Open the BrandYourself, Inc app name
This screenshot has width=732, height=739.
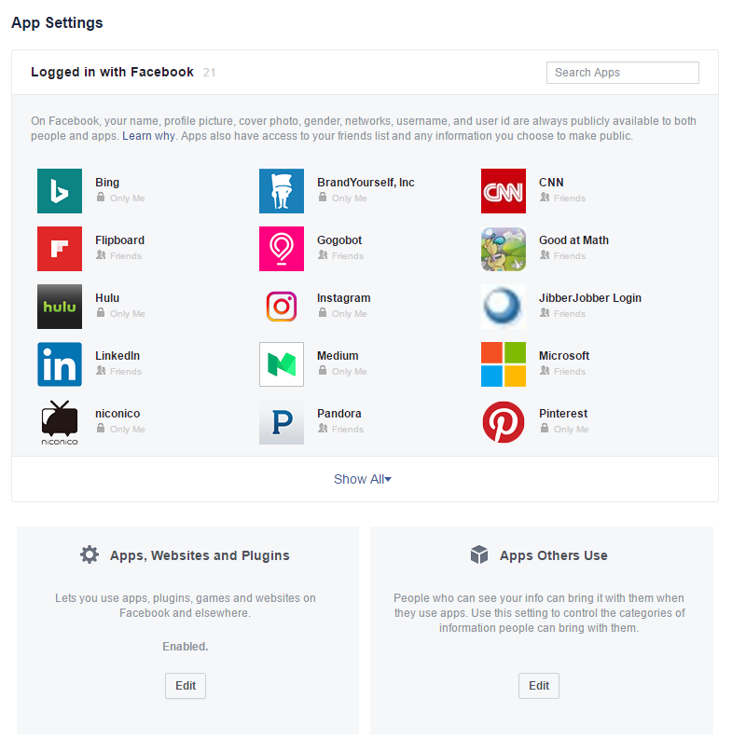(366, 183)
